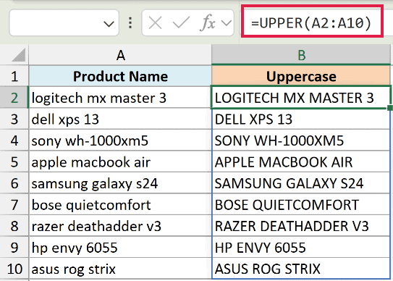
Task: Select cell 'hp envy 6055'
Action: [x=120, y=247]
